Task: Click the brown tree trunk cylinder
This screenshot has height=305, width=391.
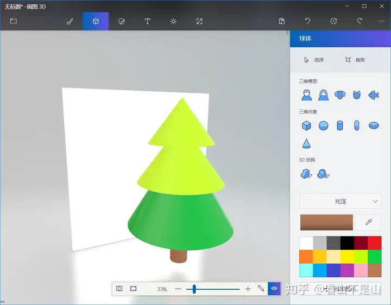Action: coord(178,256)
